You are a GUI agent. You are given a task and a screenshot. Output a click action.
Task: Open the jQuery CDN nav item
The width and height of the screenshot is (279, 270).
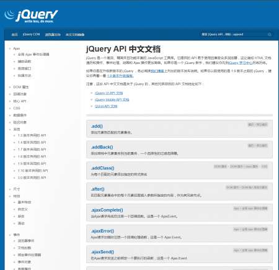31,34
